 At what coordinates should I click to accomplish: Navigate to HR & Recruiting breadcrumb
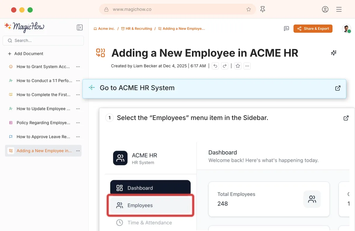[x=138, y=29]
